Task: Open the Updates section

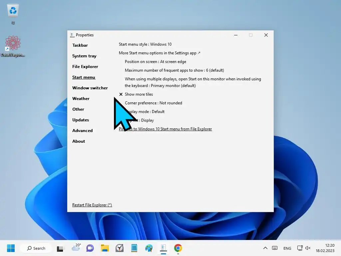Action: tap(81, 120)
